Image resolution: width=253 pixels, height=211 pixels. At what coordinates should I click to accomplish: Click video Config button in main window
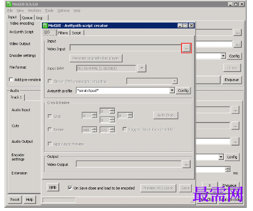tap(234, 56)
